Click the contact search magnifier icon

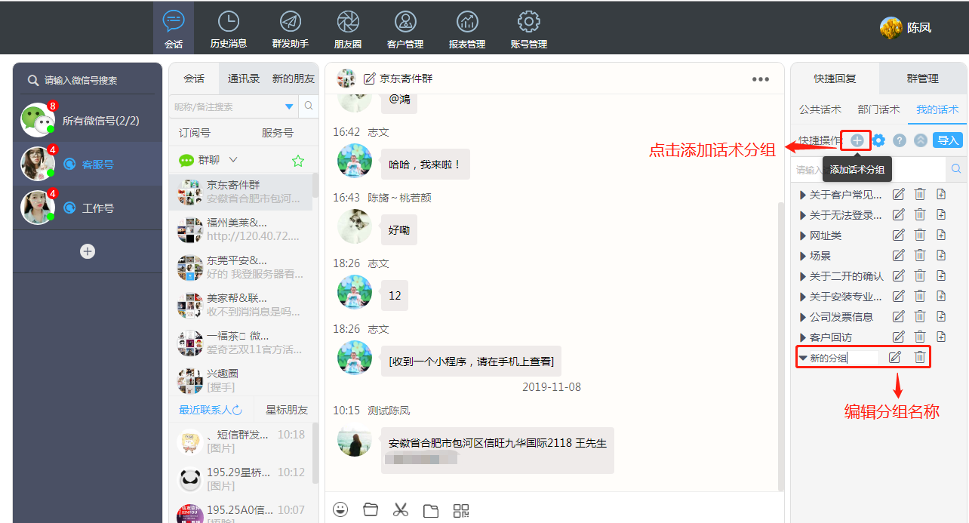pos(308,106)
